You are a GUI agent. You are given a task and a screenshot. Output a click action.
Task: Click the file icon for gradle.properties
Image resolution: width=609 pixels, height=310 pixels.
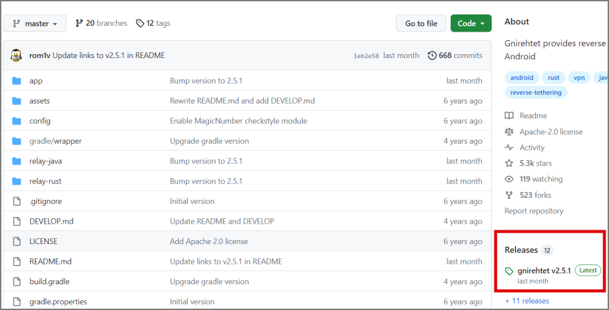click(16, 301)
